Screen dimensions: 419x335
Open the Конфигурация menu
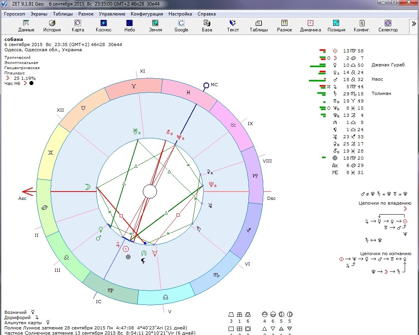click(x=147, y=14)
